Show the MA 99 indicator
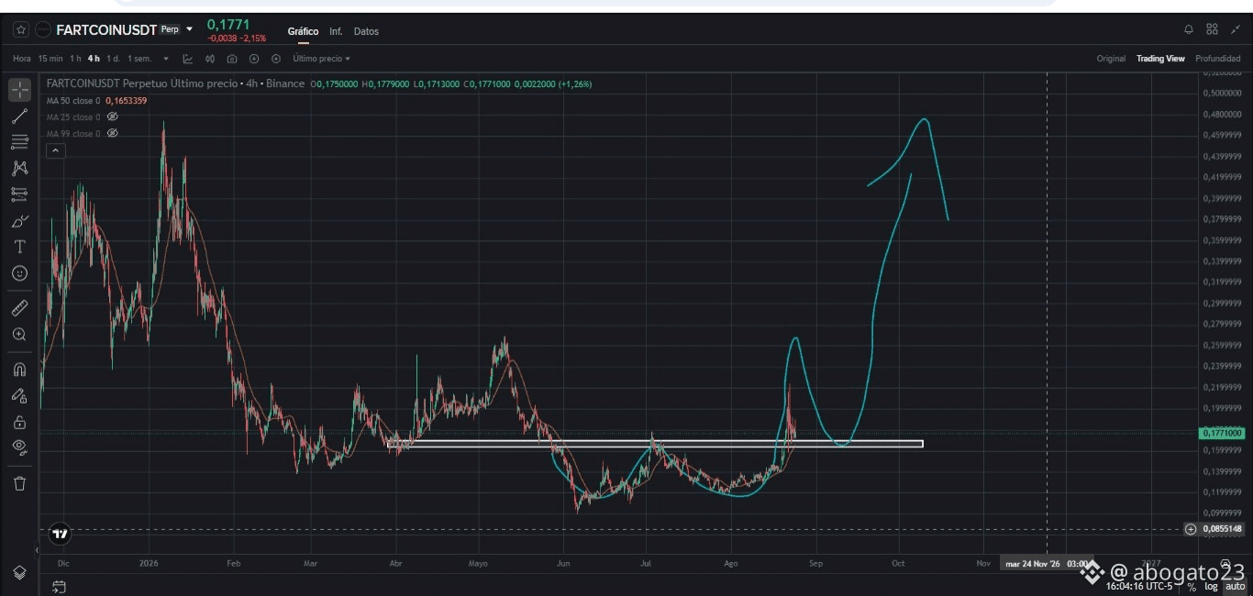 [x=113, y=134]
